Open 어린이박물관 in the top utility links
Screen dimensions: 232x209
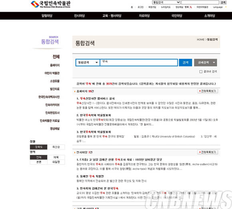(202, 7)
